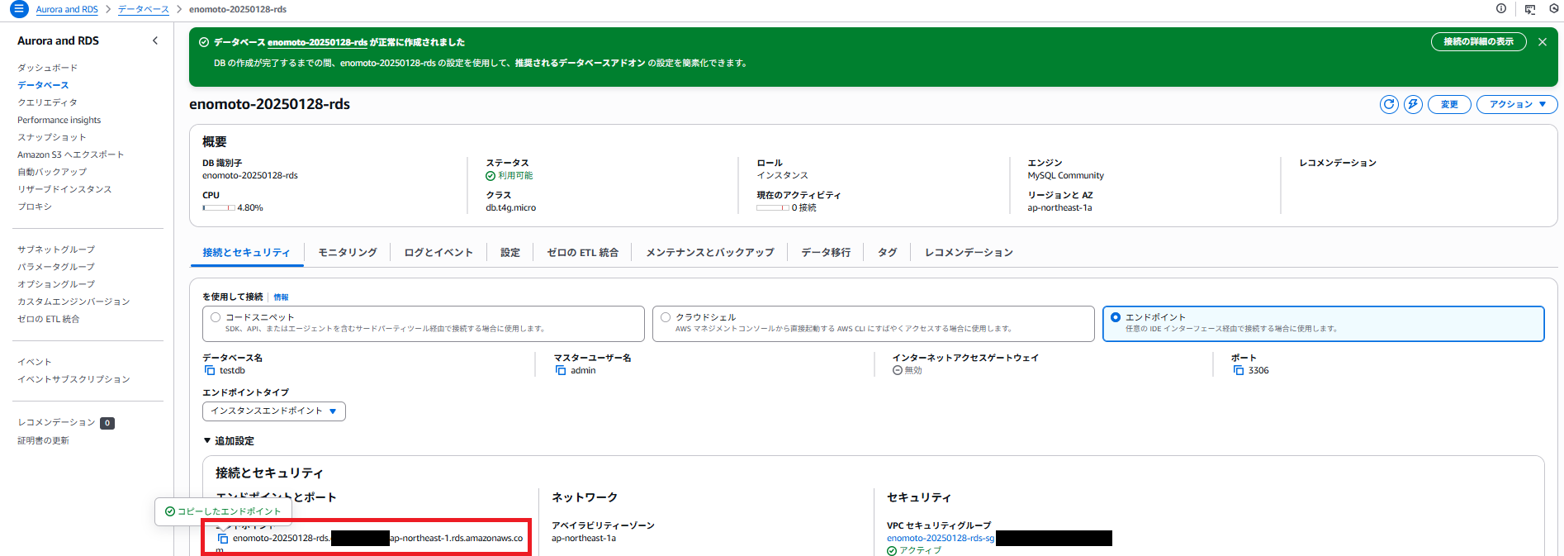Viewport: 1564px width, 556px height.
Task: Open the アクション dropdown
Action: pos(1517,104)
